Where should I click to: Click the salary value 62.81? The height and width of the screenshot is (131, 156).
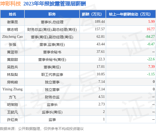pyautogui.click(x=100, y=37)
